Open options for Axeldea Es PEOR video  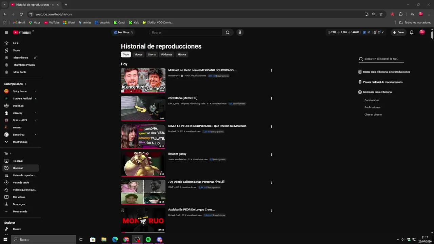coord(271,210)
